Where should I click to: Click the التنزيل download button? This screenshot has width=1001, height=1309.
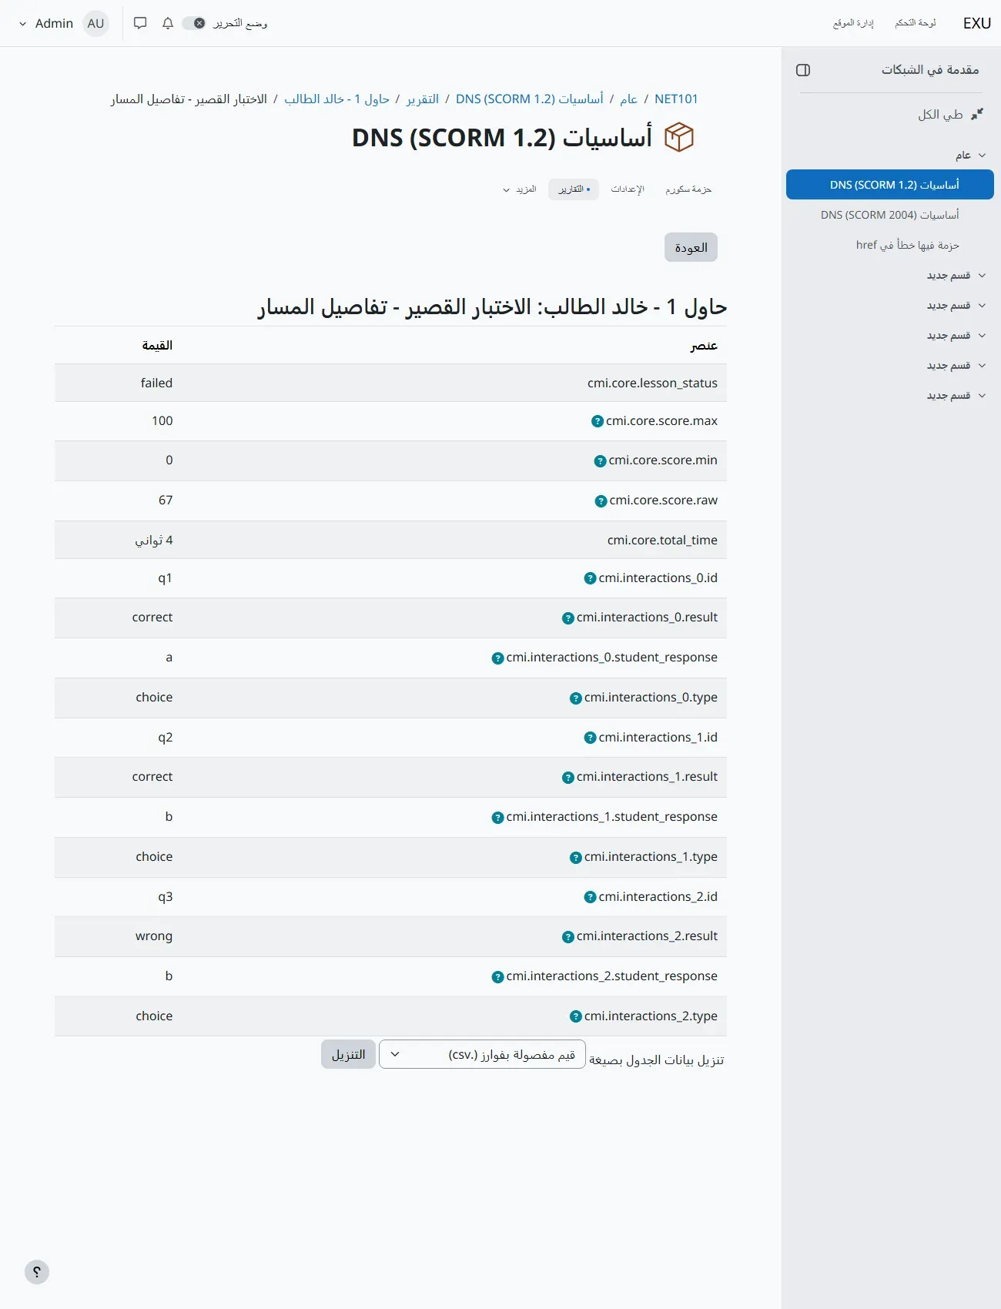[x=348, y=1054]
